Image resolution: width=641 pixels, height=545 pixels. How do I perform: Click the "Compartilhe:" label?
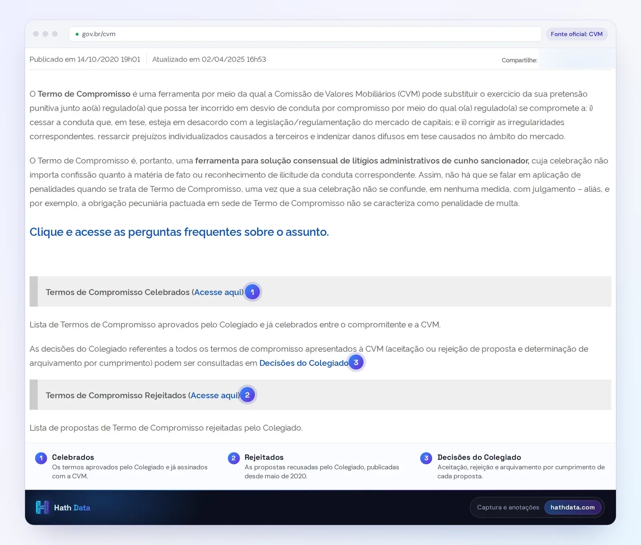click(x=519, y=60)
